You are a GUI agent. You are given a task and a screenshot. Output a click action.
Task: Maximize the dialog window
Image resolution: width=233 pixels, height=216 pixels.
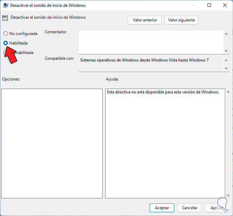tap(209, 5)
